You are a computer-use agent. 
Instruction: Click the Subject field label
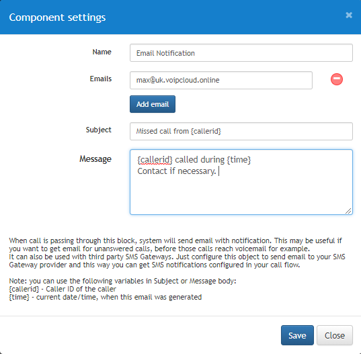[99, 130]
